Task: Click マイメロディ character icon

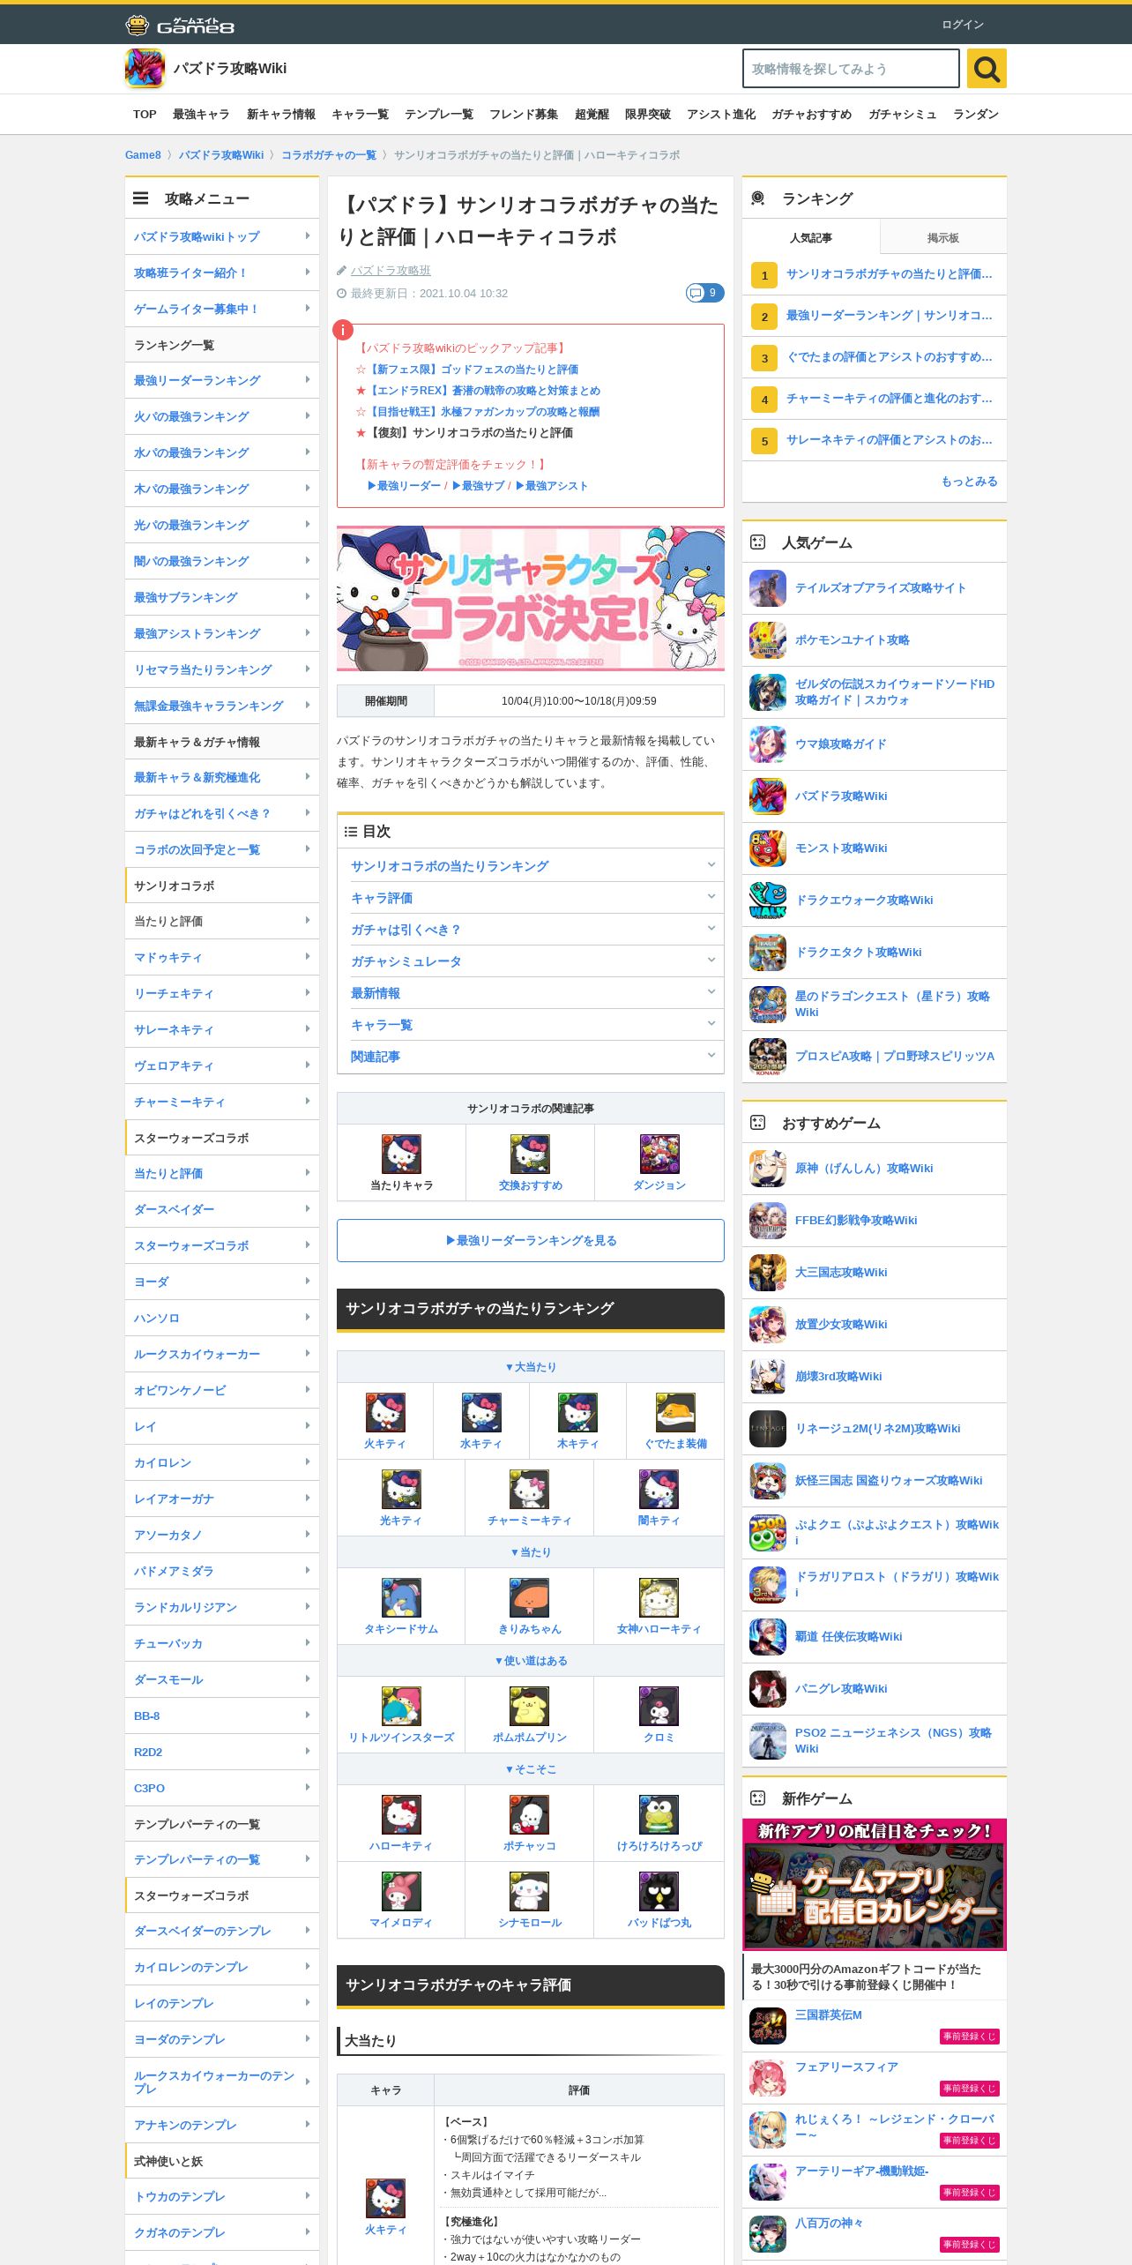Action: point(401,1891)
